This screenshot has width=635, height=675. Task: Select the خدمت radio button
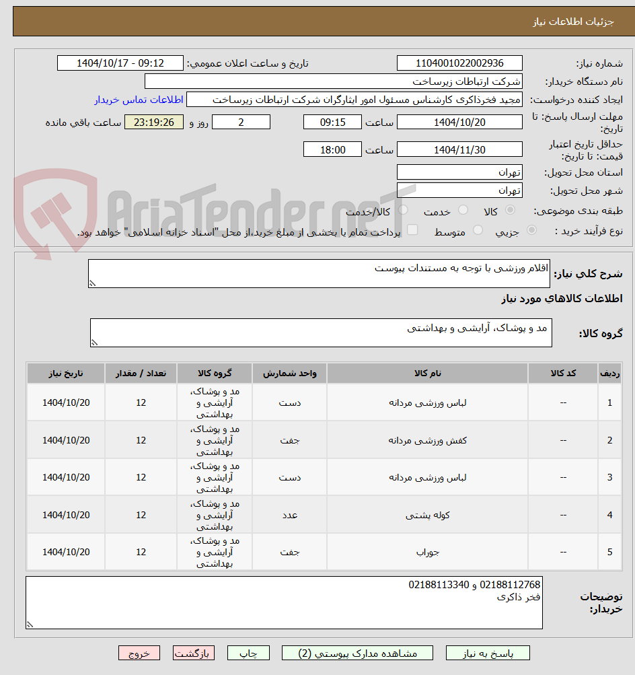click(463, 210)
